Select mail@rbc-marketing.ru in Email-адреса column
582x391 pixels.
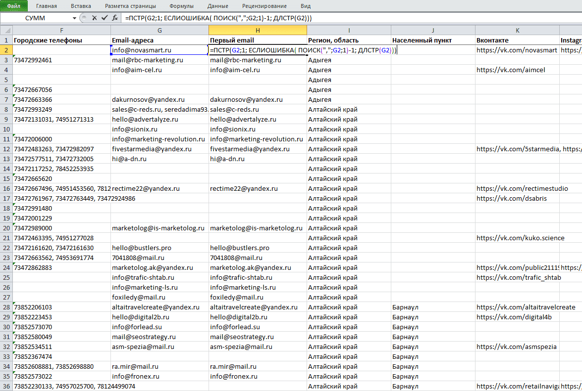[x=159, y=60]
